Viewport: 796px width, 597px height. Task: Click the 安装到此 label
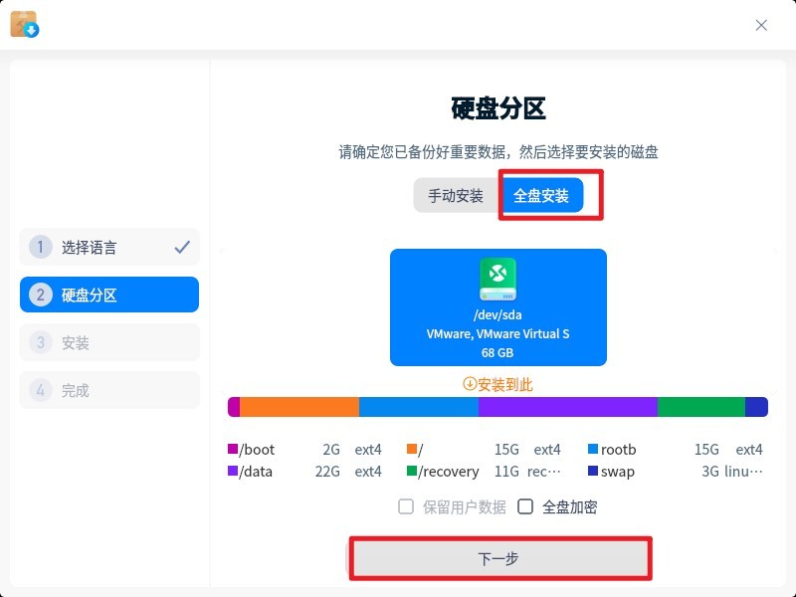(x=504, y=384)
